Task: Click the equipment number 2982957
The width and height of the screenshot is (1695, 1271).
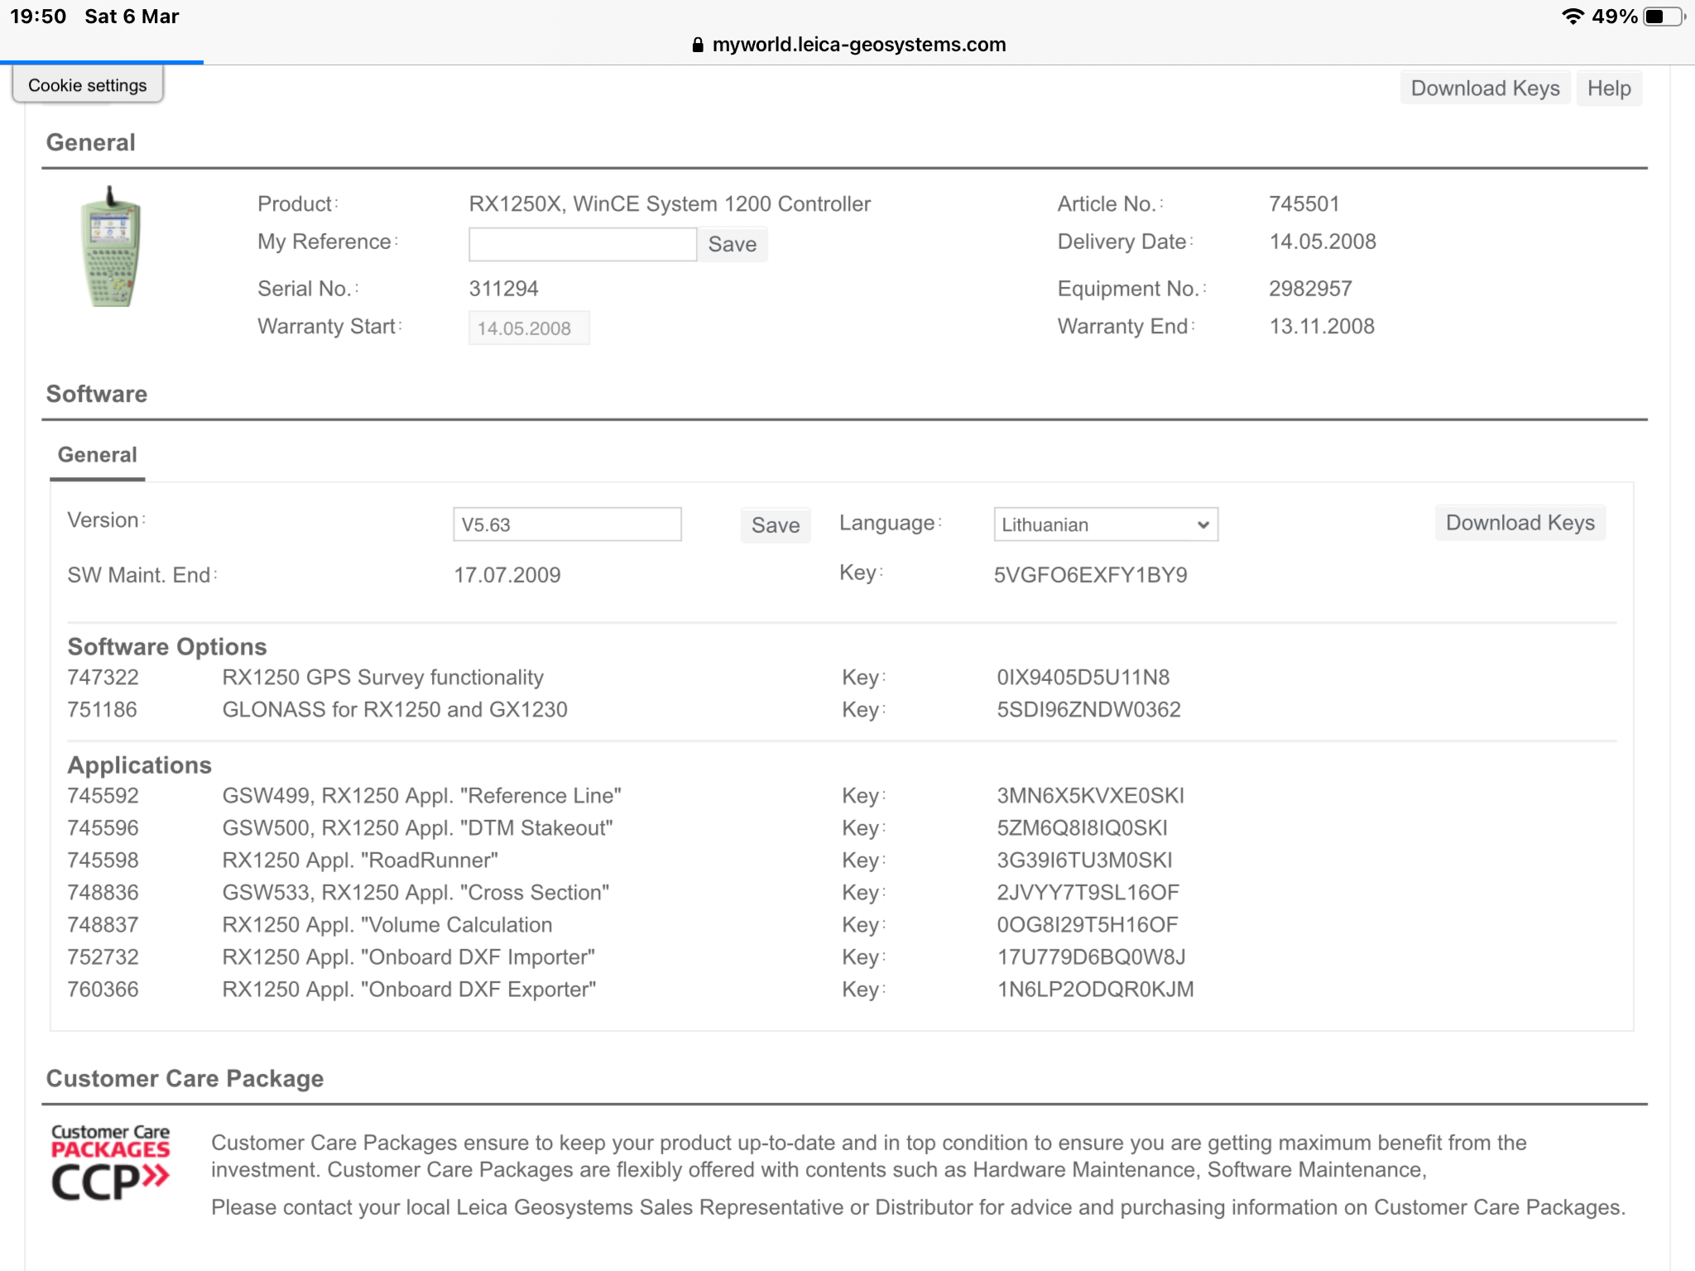Action: (x=1310, y=289)
